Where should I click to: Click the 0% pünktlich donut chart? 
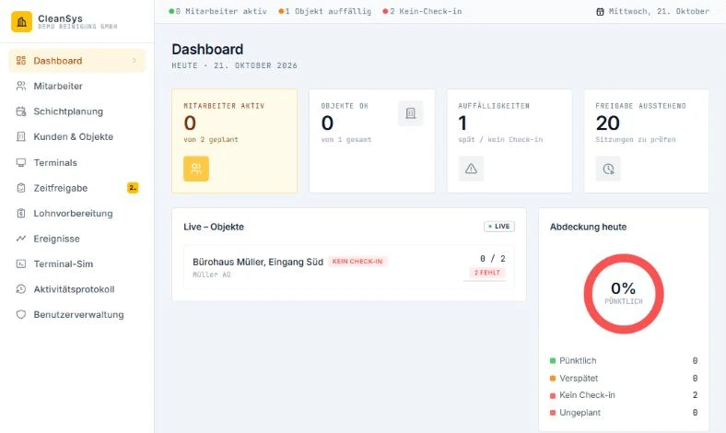(624, 294)
